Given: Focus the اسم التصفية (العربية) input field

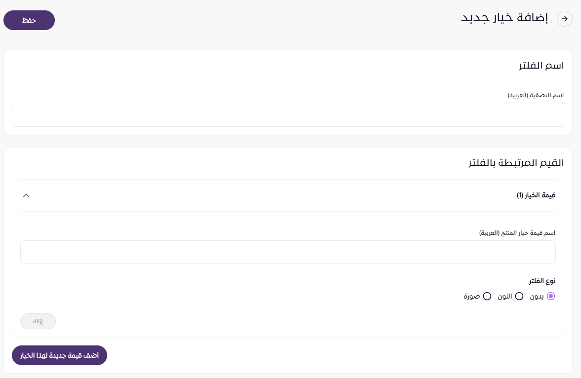Looking at the screenshot, I should coord(288,115).
